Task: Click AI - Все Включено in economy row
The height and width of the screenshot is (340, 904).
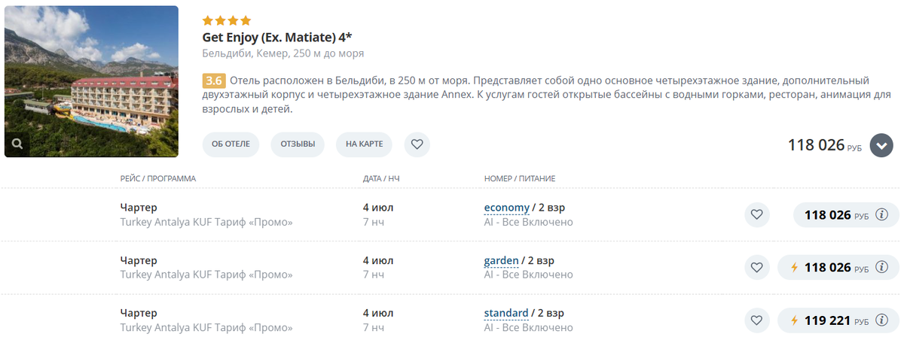Action: pyautogui.click(x=528, y=223)
